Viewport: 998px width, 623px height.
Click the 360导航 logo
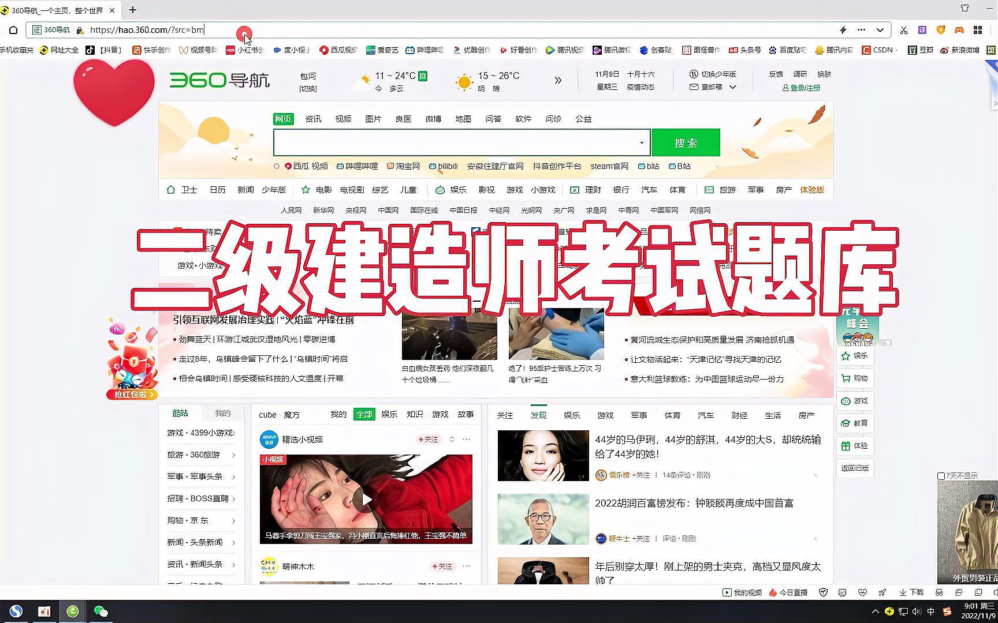click(218, 80)
